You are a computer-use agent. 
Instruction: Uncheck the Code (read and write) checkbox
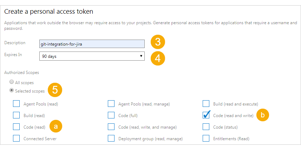point(206,115)
